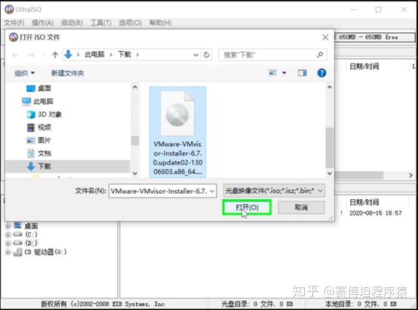Click the back arrow in the dialog
Image resolution: width=418 pixels, height=310 pixels.
(15, 55)
